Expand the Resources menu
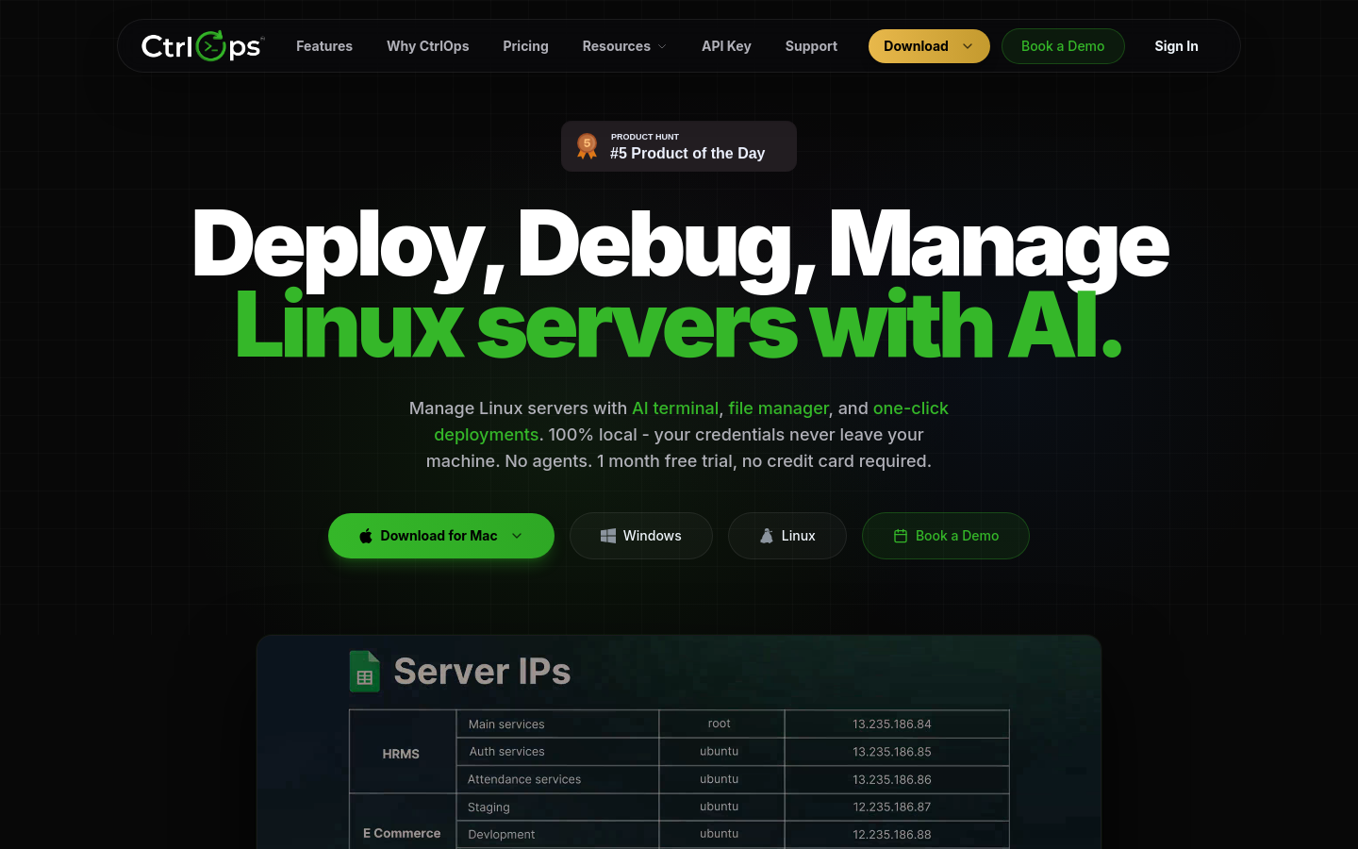This screenshot has height=849, width=1358. [x=624, y=46]
